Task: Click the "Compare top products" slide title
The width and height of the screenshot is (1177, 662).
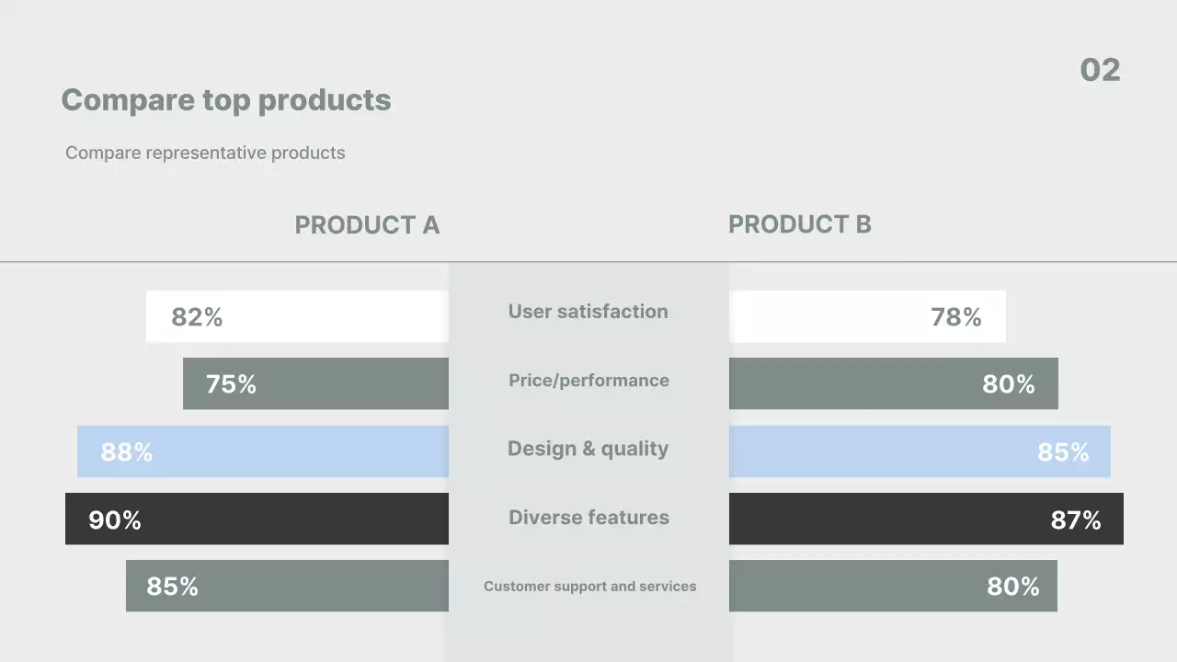Action: [226, 99]
